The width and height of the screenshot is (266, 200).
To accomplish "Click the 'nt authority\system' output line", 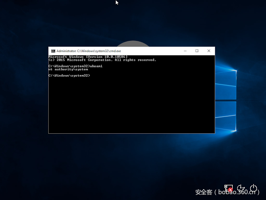I will point(68,69).
